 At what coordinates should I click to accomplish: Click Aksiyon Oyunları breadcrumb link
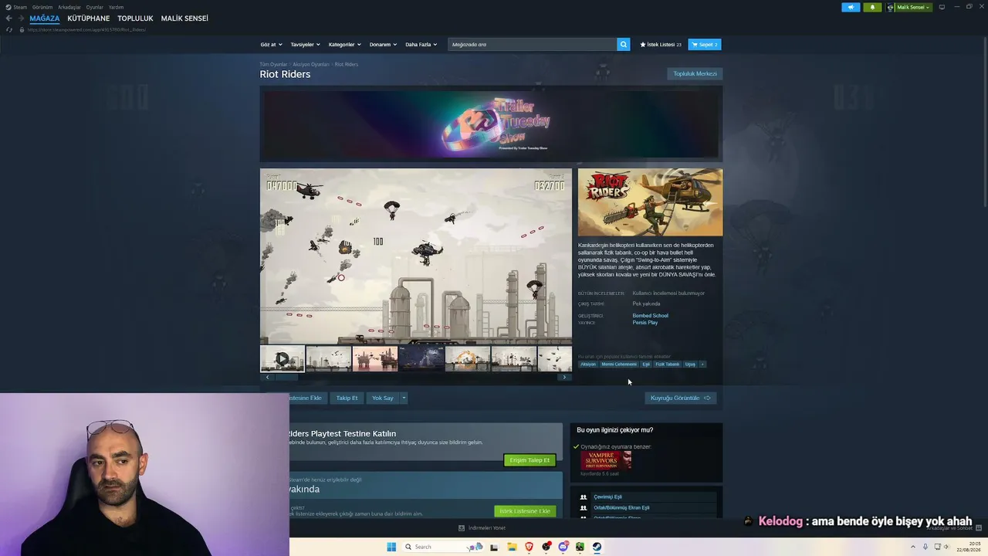[311, 64]
